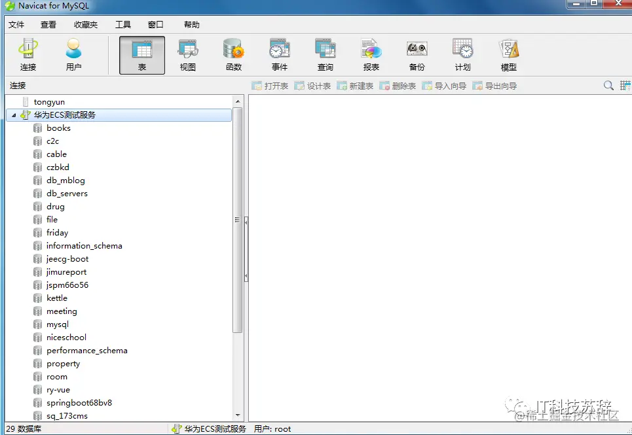Select the niceschool database
The width and height of the screenshot is (632, 435).
67,338
